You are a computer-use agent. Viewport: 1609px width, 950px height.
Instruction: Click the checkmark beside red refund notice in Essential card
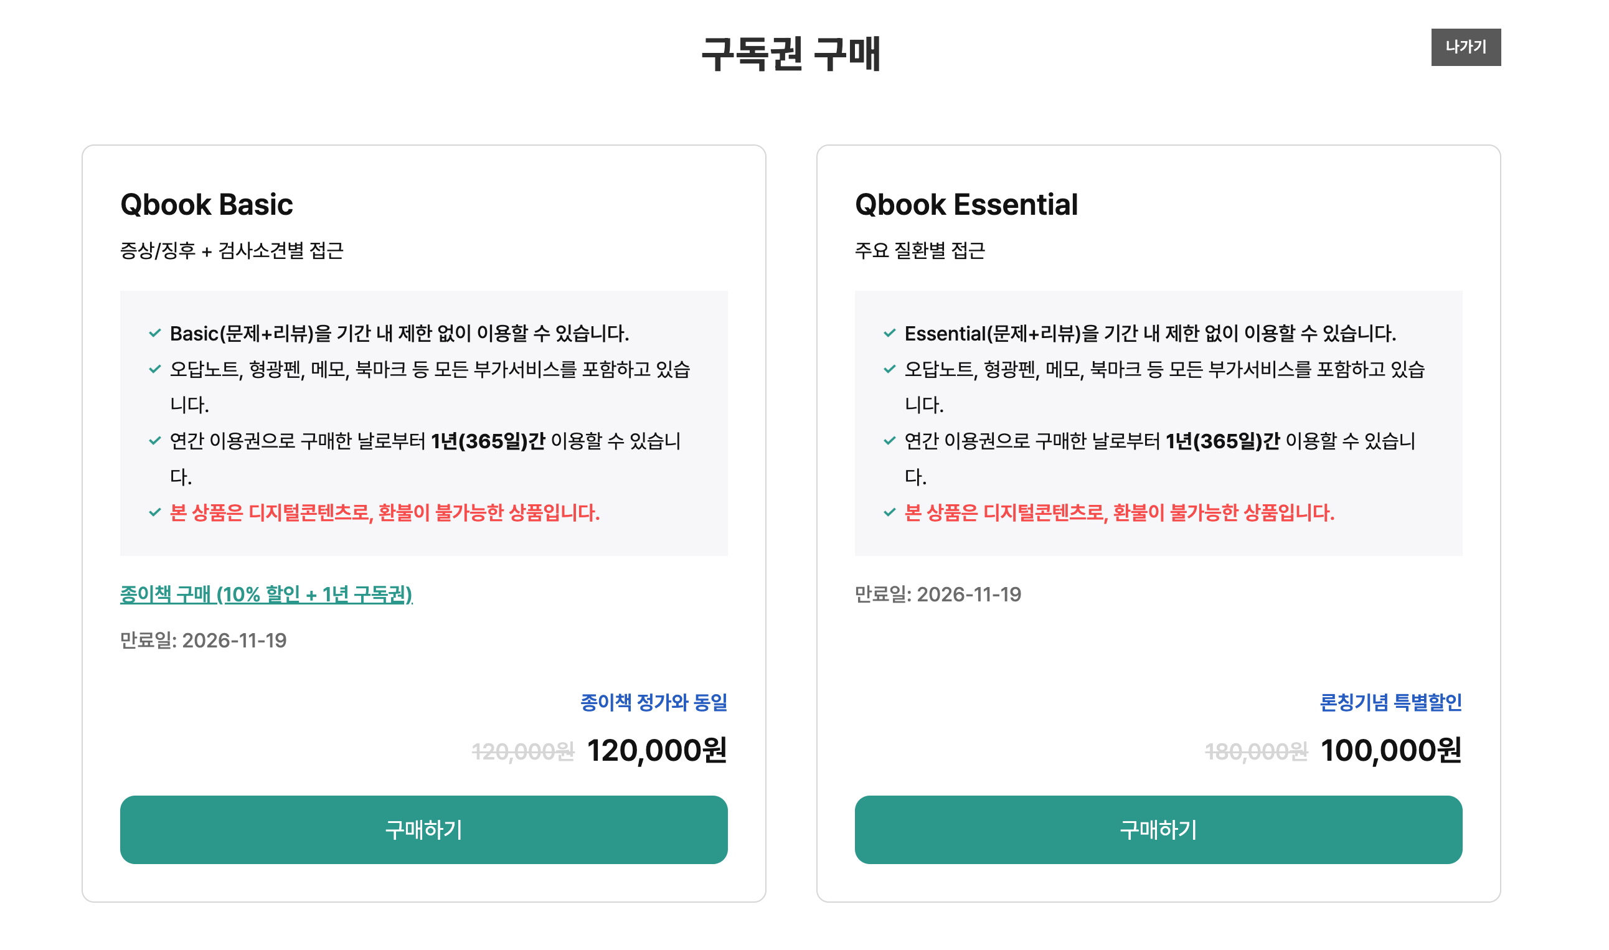[x=890, y=513]
